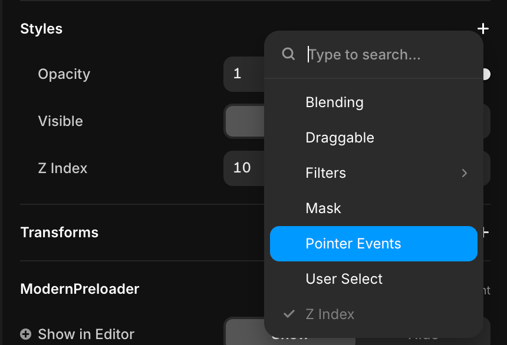Pick User Select from the list
Viewport: 507px width, 345px height.
pyautogui.click(x=344, y=279)
